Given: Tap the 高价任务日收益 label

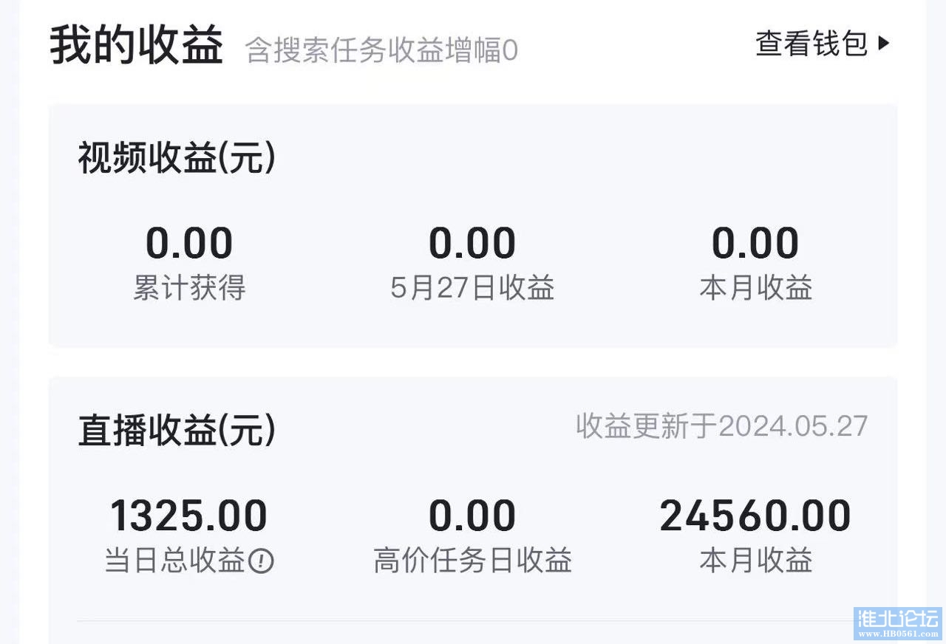Looking at the screenshot, I should point(472,562).
